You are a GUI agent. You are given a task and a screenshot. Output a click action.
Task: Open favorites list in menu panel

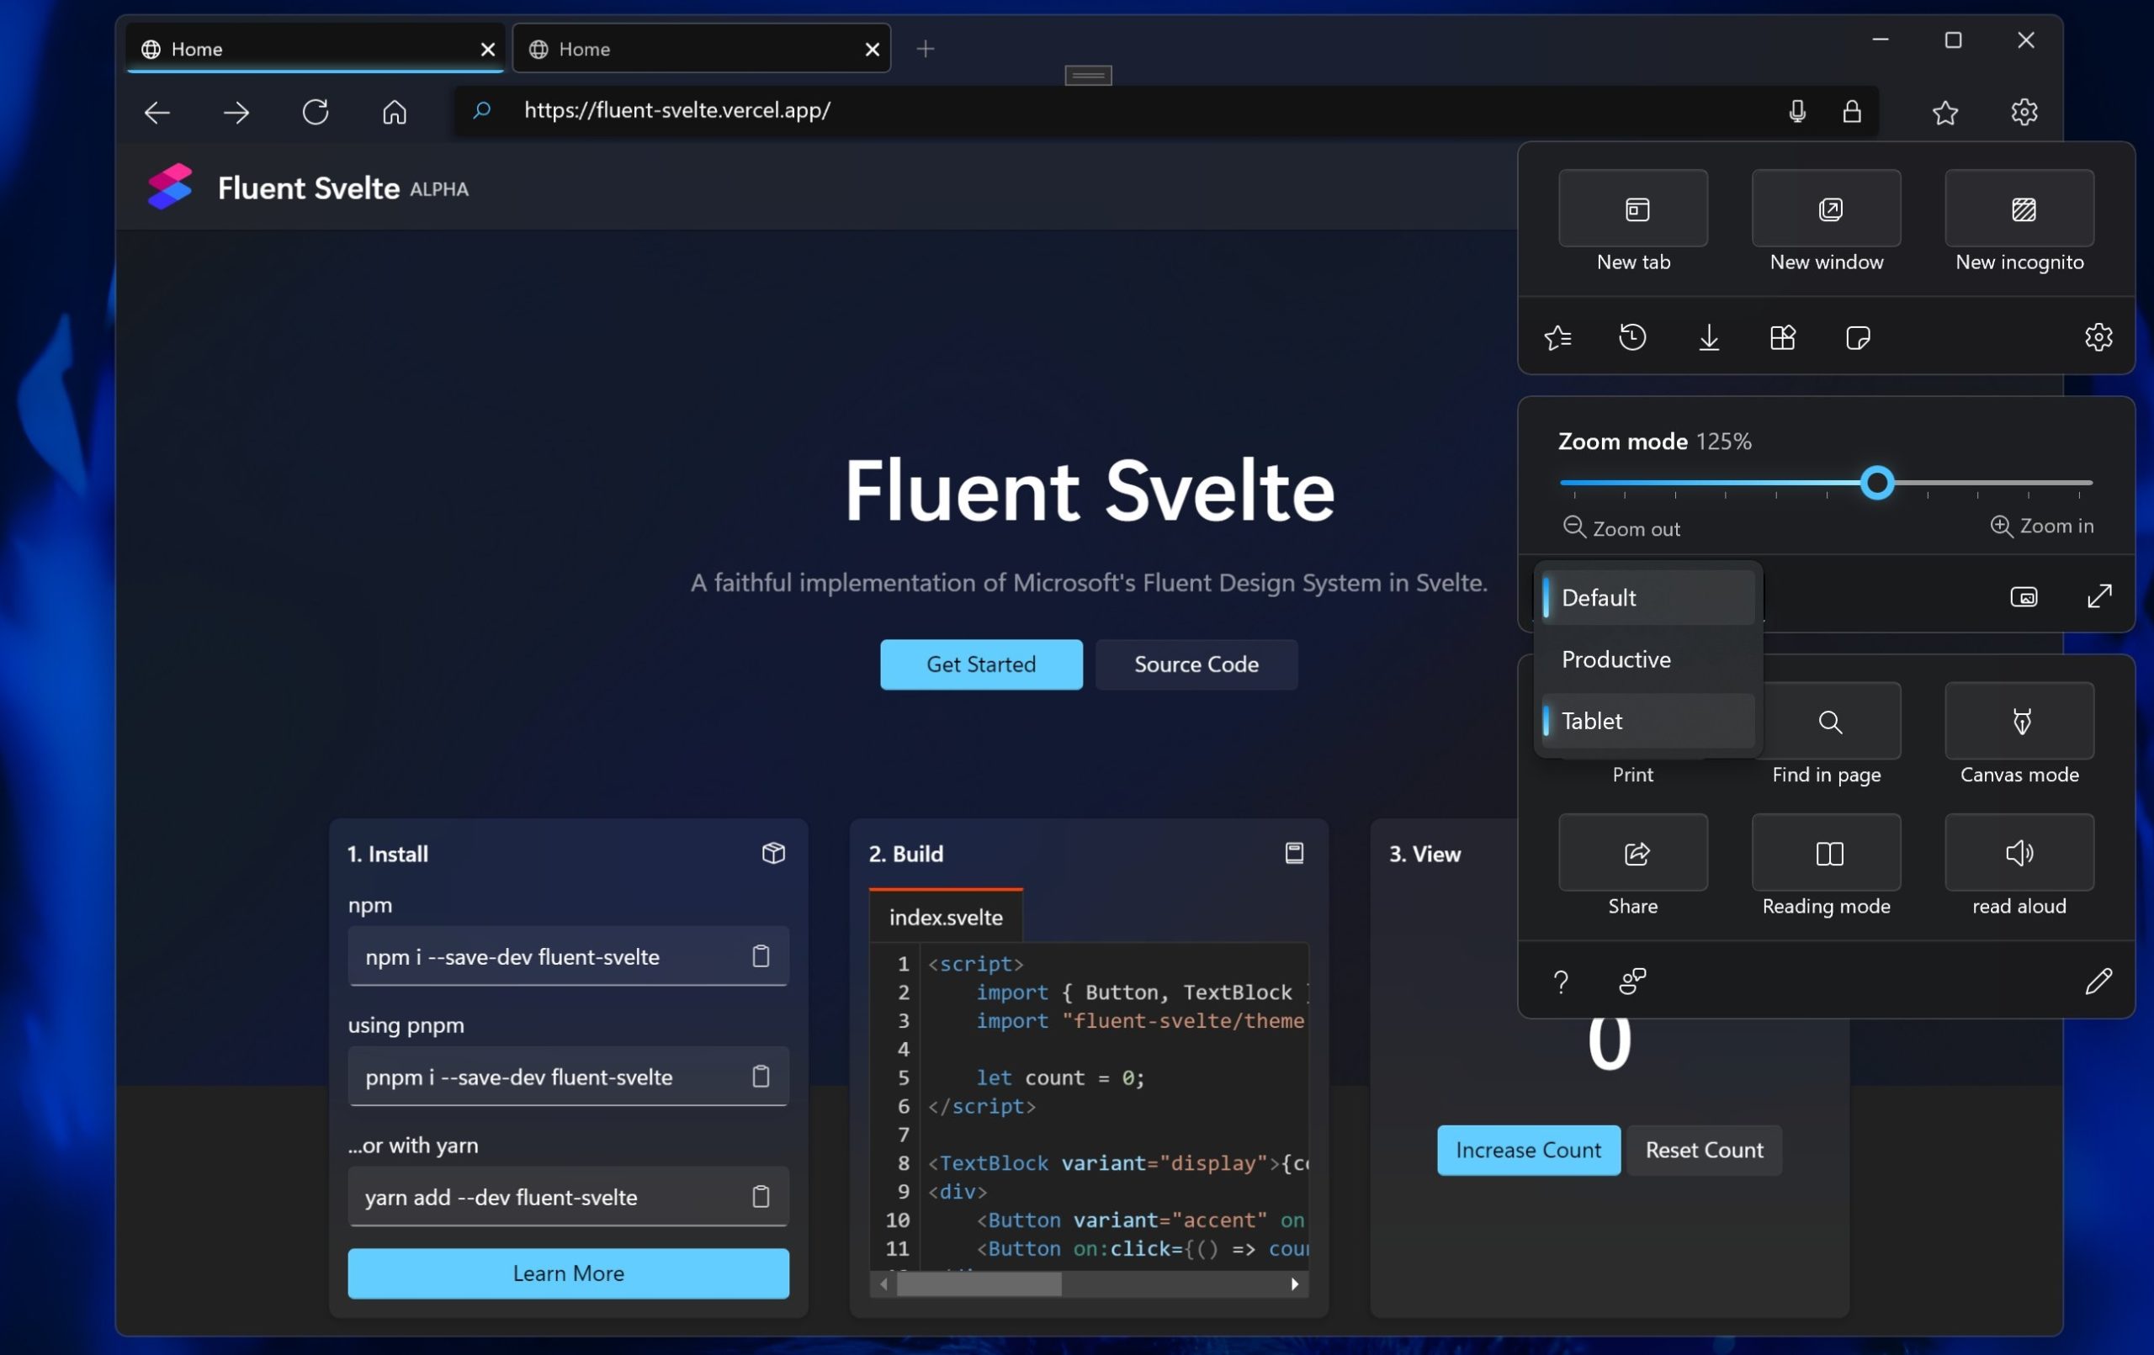coord(1558,337)
